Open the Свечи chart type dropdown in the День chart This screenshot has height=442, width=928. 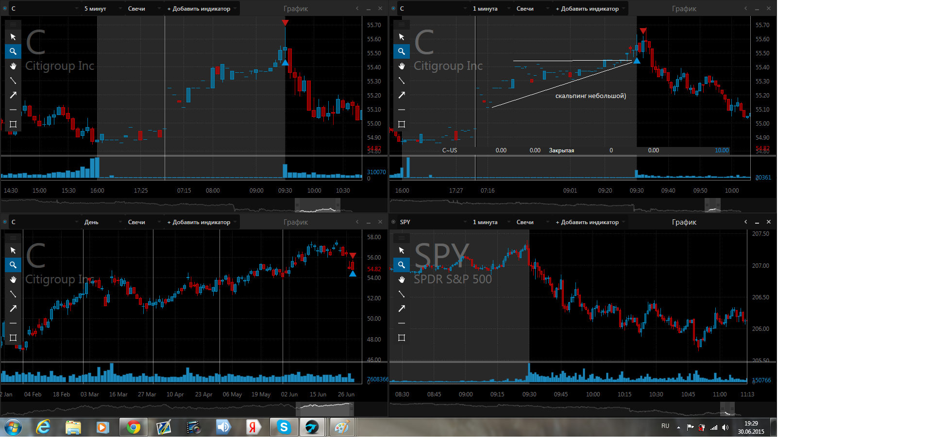tap(144, 222)
